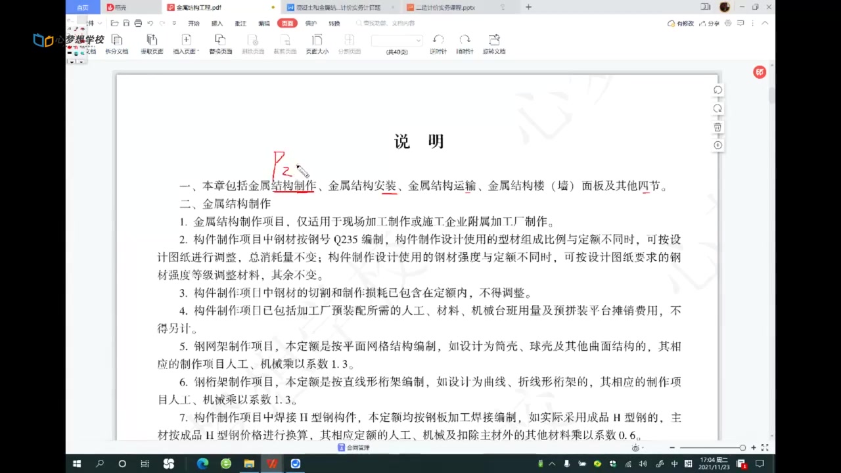Image resolution: width=841 pixels, height=473 pixels.
Task: Select the 旋转文档 (rotate document) tool
Action: click(x=494, y=46)
